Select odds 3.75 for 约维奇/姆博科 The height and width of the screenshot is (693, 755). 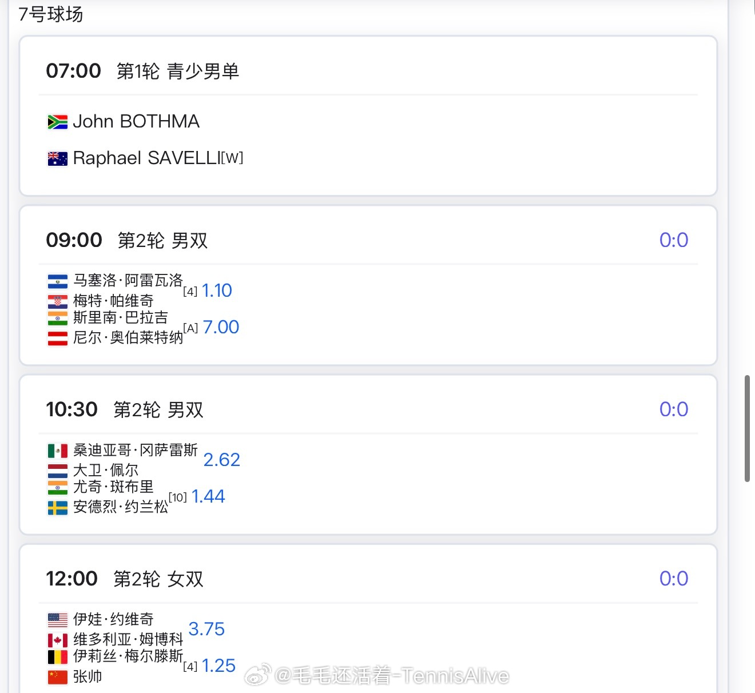pos(206,629)
